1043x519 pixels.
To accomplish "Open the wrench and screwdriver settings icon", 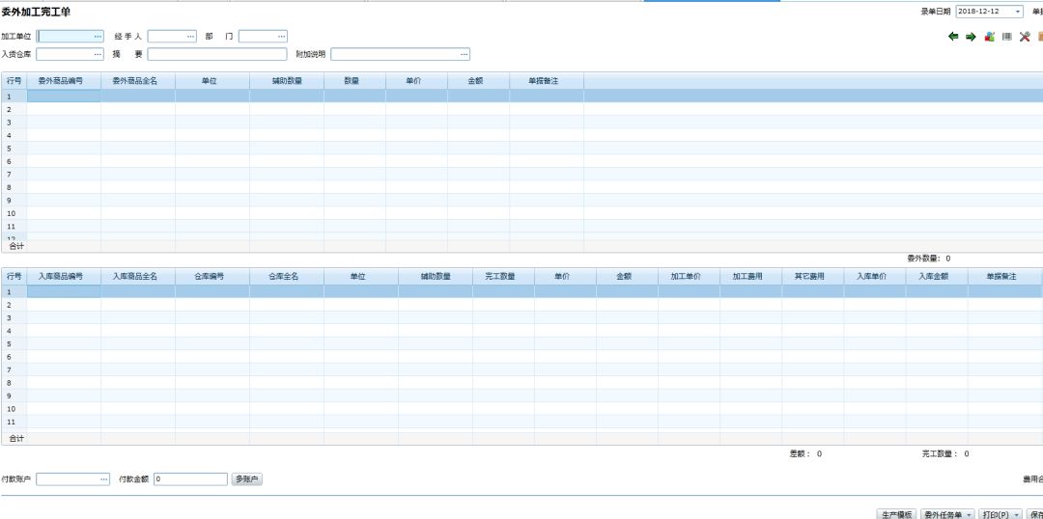I will (x=1025, y=37).
